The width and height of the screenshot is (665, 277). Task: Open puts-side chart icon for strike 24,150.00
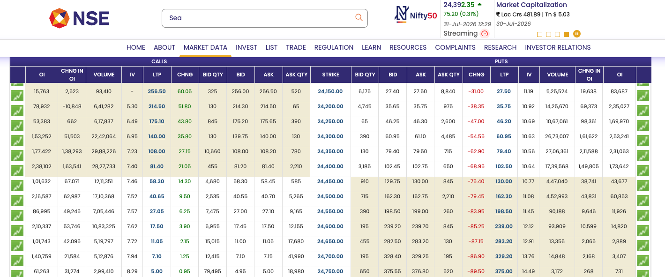pyautogui.click(x=643, y=96)
